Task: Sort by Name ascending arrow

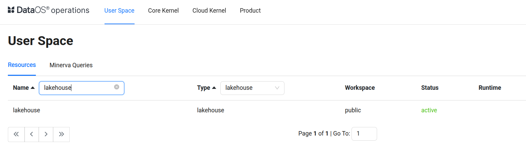Action: click(33, 88)
